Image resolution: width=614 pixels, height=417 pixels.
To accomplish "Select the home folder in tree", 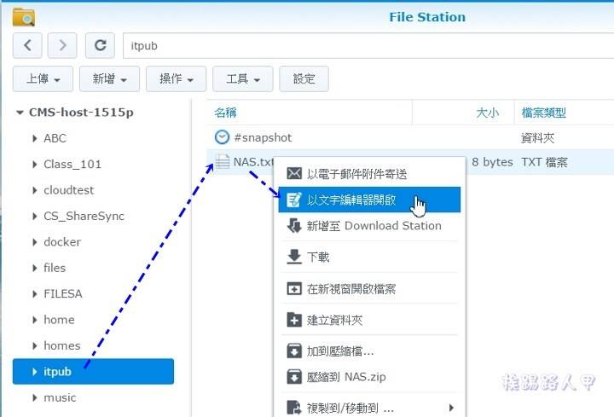I will point(59,320).
